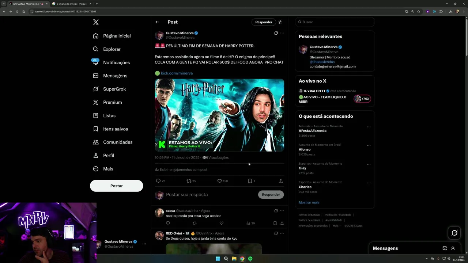
Task: Share the main post
Action: [281, 181]
